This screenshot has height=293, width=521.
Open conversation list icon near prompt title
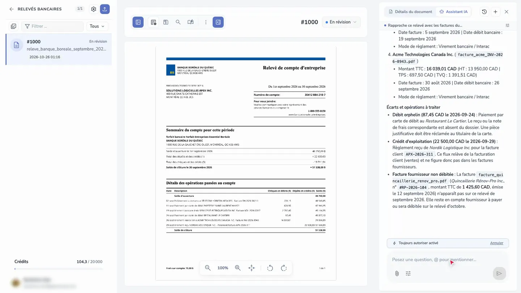[x=508, y=25]
